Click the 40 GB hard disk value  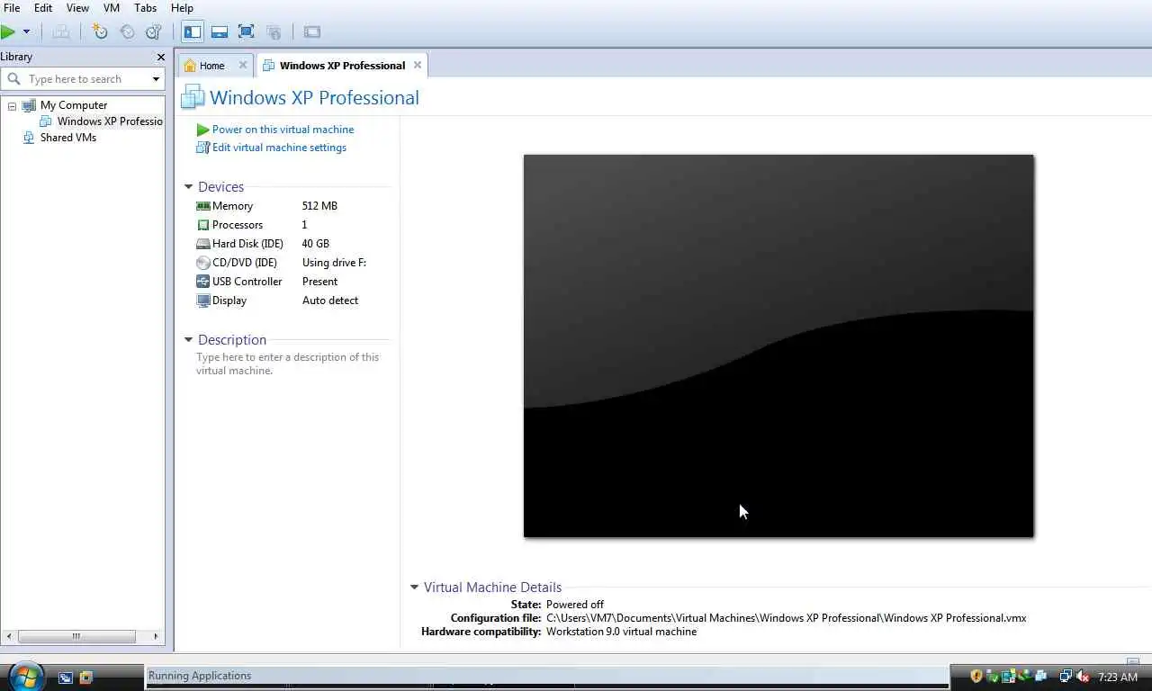316,244
